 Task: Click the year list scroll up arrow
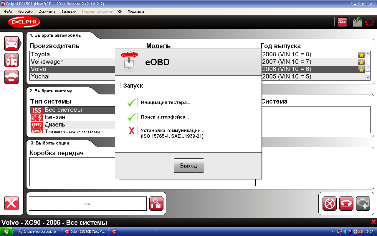click(368, 54)
